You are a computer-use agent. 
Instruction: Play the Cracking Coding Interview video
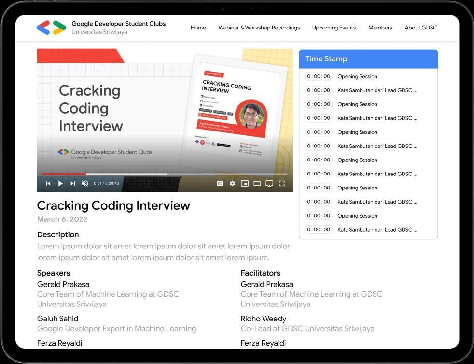[x=60, y=183]
